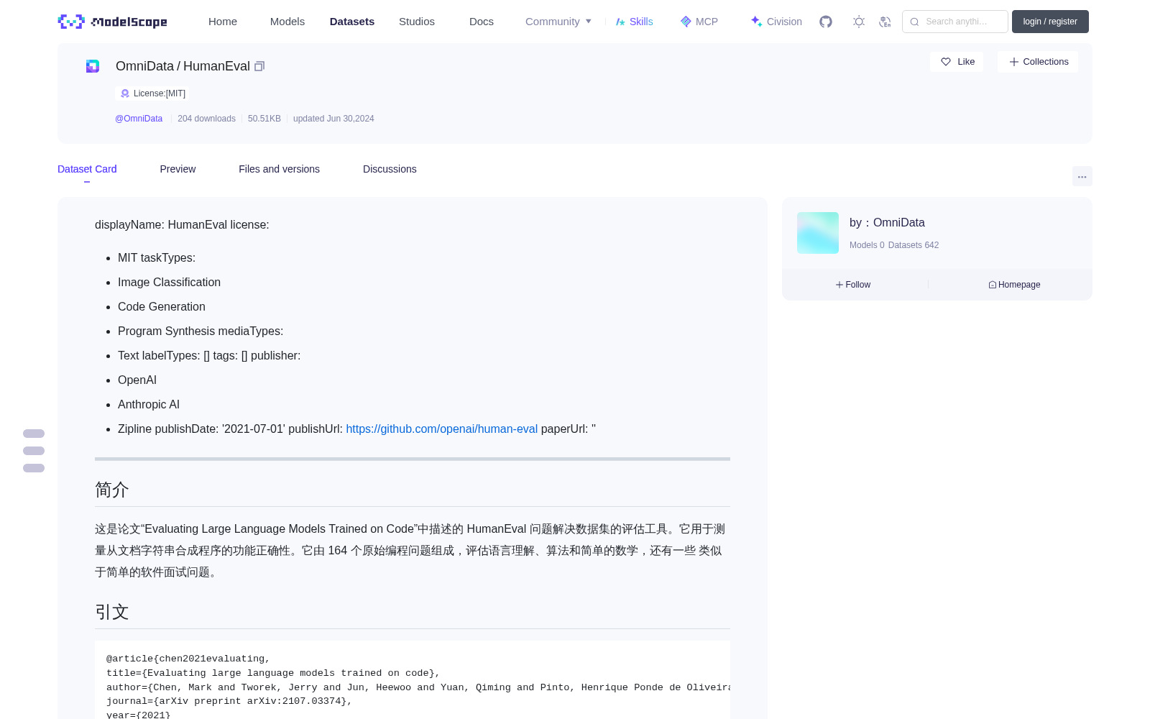Switch language with the translate icon

click(x=885, y=22)
